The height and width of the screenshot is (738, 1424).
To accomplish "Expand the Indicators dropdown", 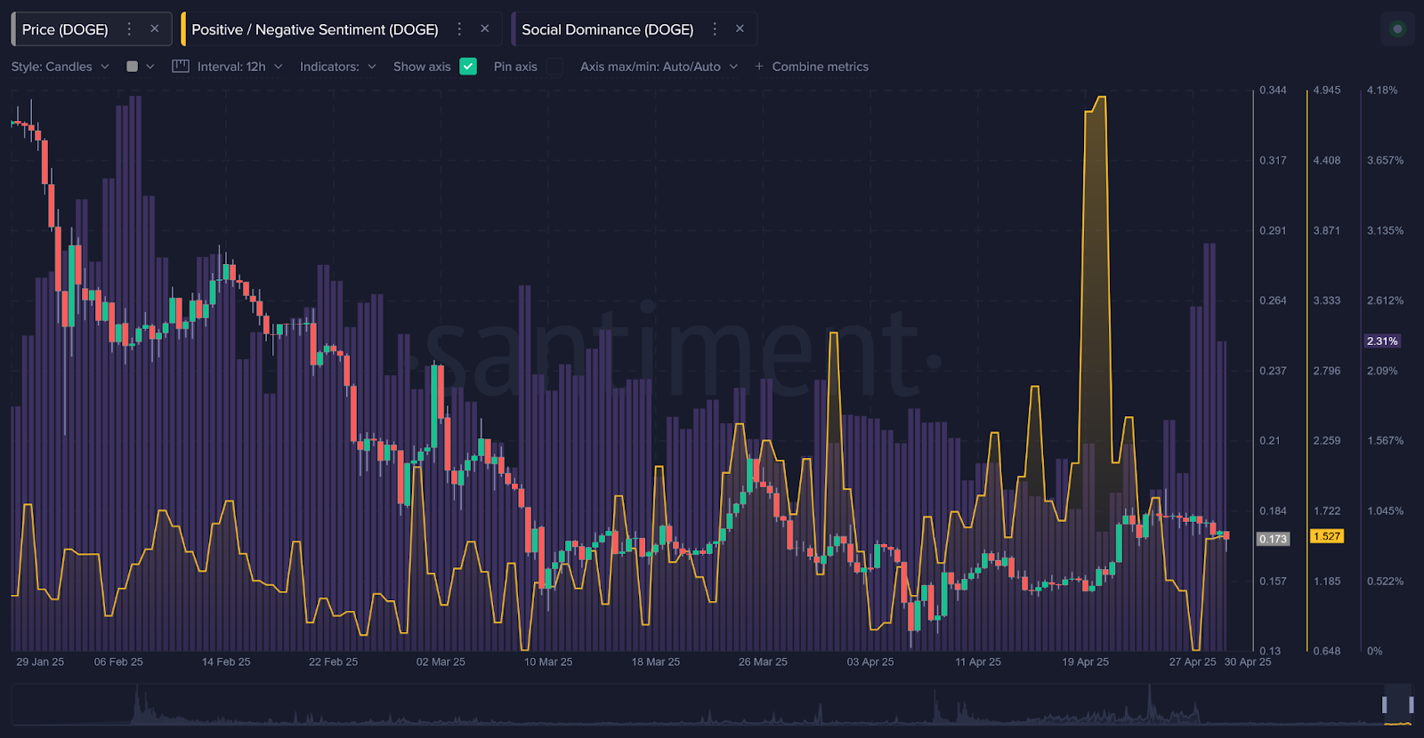I will pos(337,67).
